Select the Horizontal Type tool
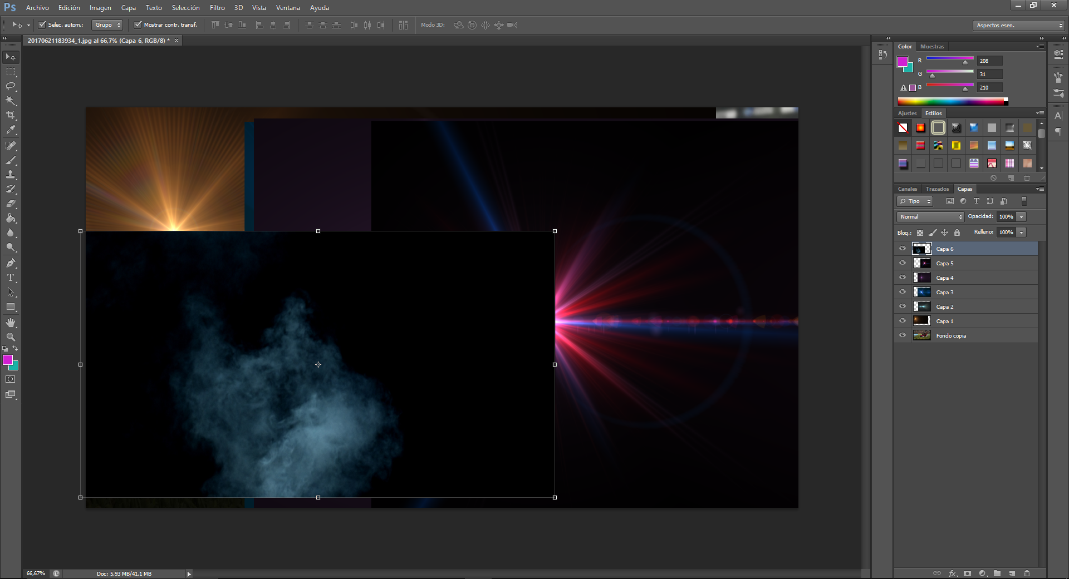The image size is (1069, 579). (x=11, y=278)
